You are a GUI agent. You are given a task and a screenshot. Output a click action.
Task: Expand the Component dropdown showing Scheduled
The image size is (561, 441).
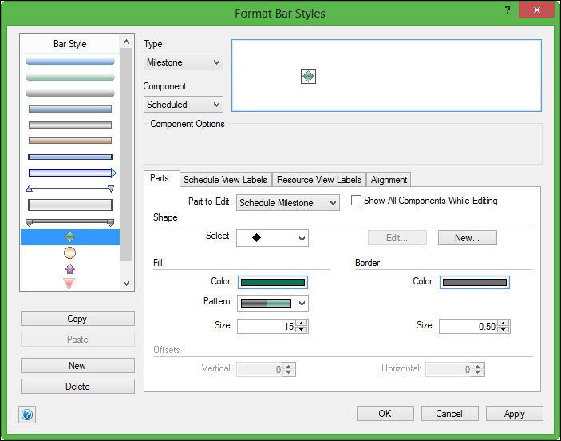point(184,105)
